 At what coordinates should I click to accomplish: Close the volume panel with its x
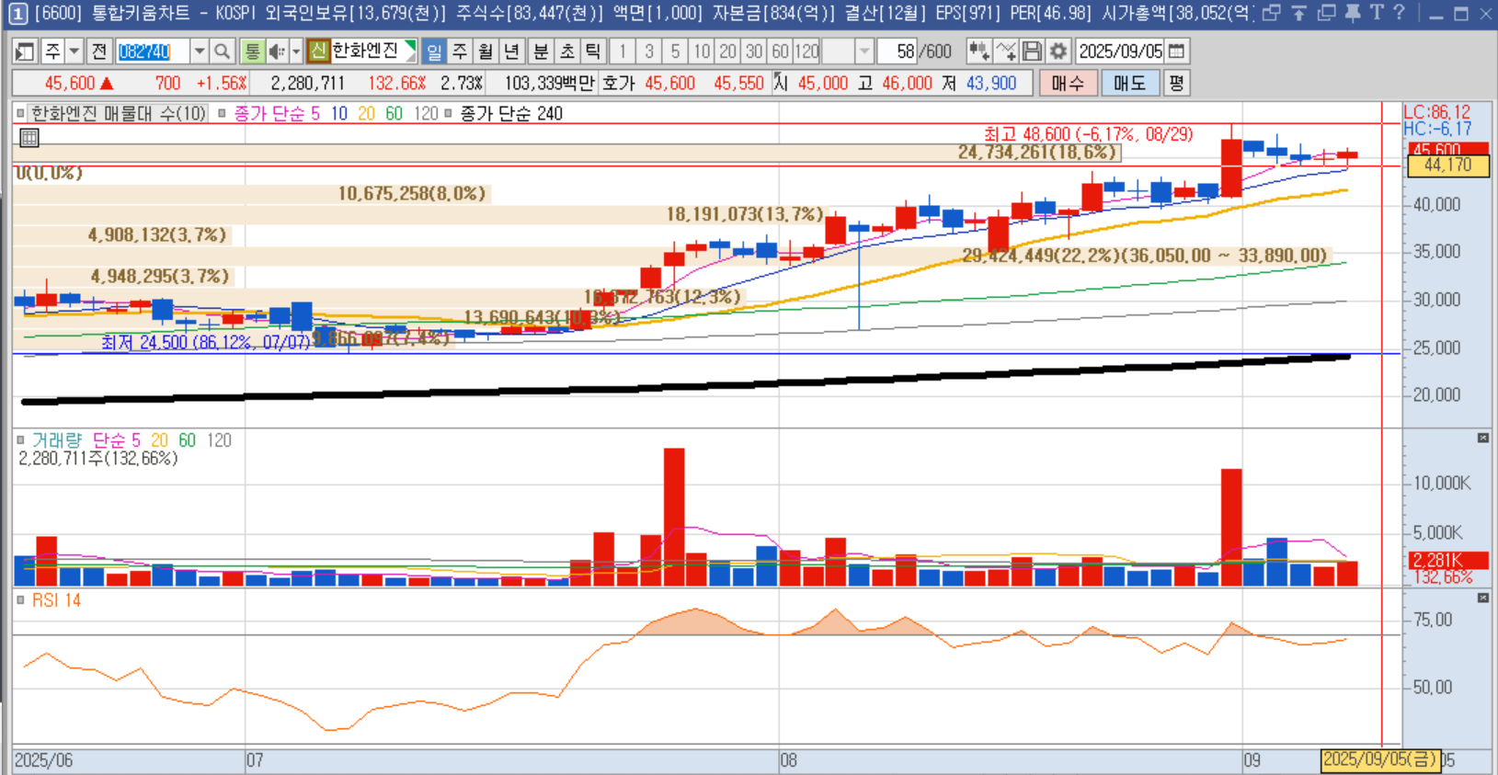(x=1482, y=438)
